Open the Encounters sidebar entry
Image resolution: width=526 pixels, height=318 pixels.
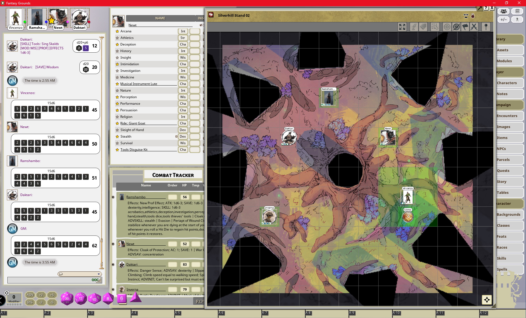[510, 116]
